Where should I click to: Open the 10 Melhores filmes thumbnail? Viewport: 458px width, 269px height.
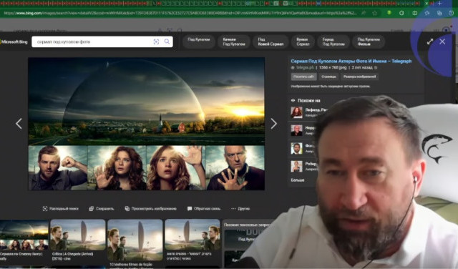pyautogui.click(x=135, y=240)
